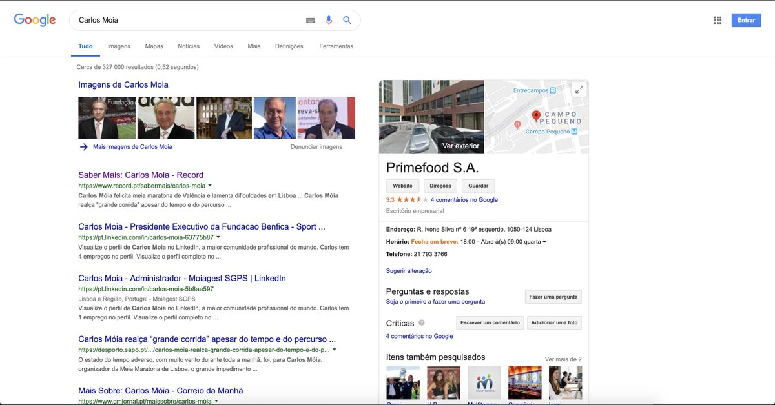This screenshot has height=405, width=775.
Task: Click the Guardar button
Action: [479, 186]
